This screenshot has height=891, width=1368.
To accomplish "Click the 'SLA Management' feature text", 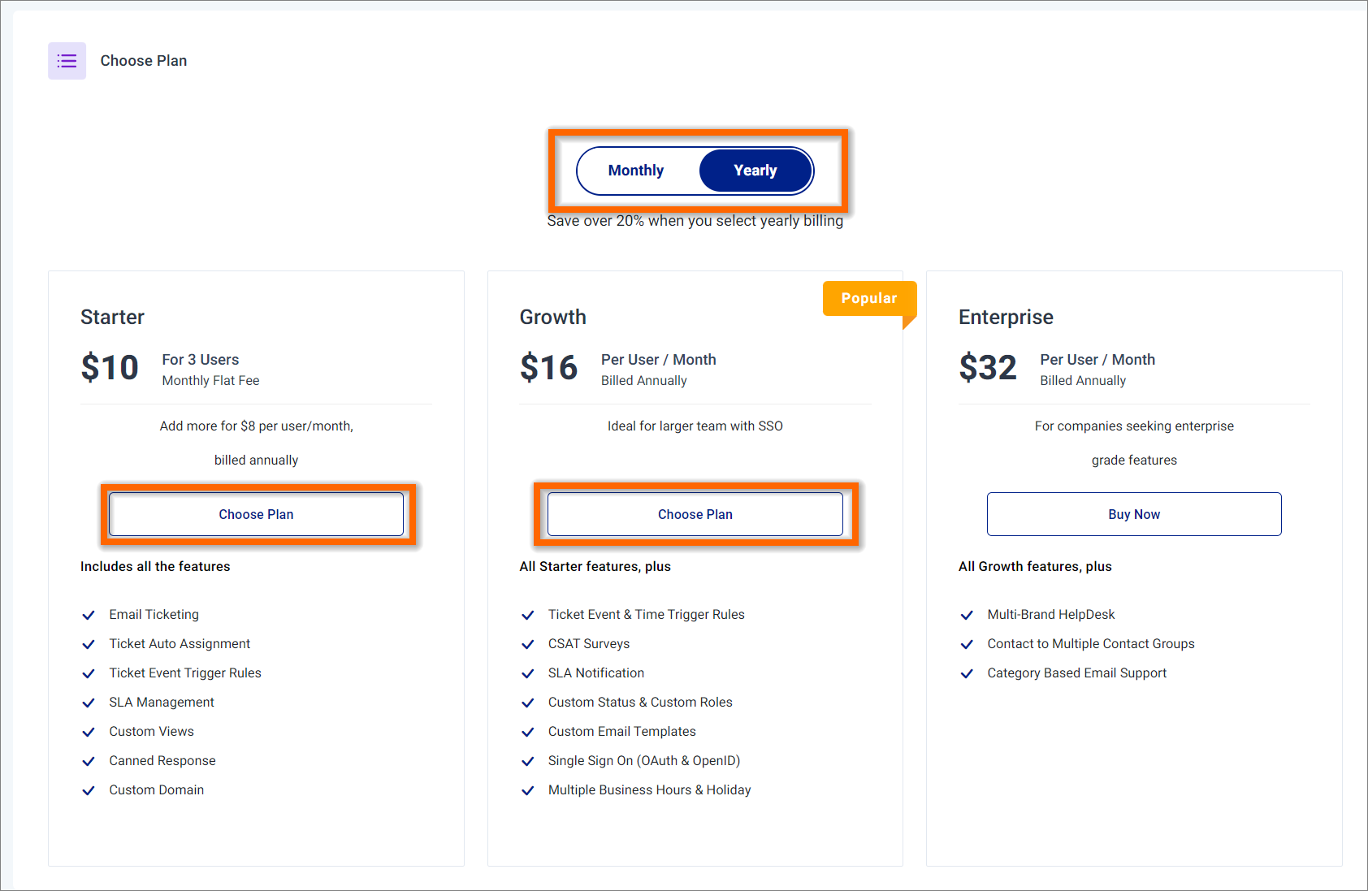I will click(162, 703).
